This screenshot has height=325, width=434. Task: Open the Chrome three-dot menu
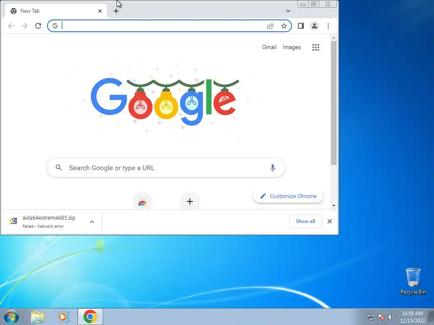point(328,26)
